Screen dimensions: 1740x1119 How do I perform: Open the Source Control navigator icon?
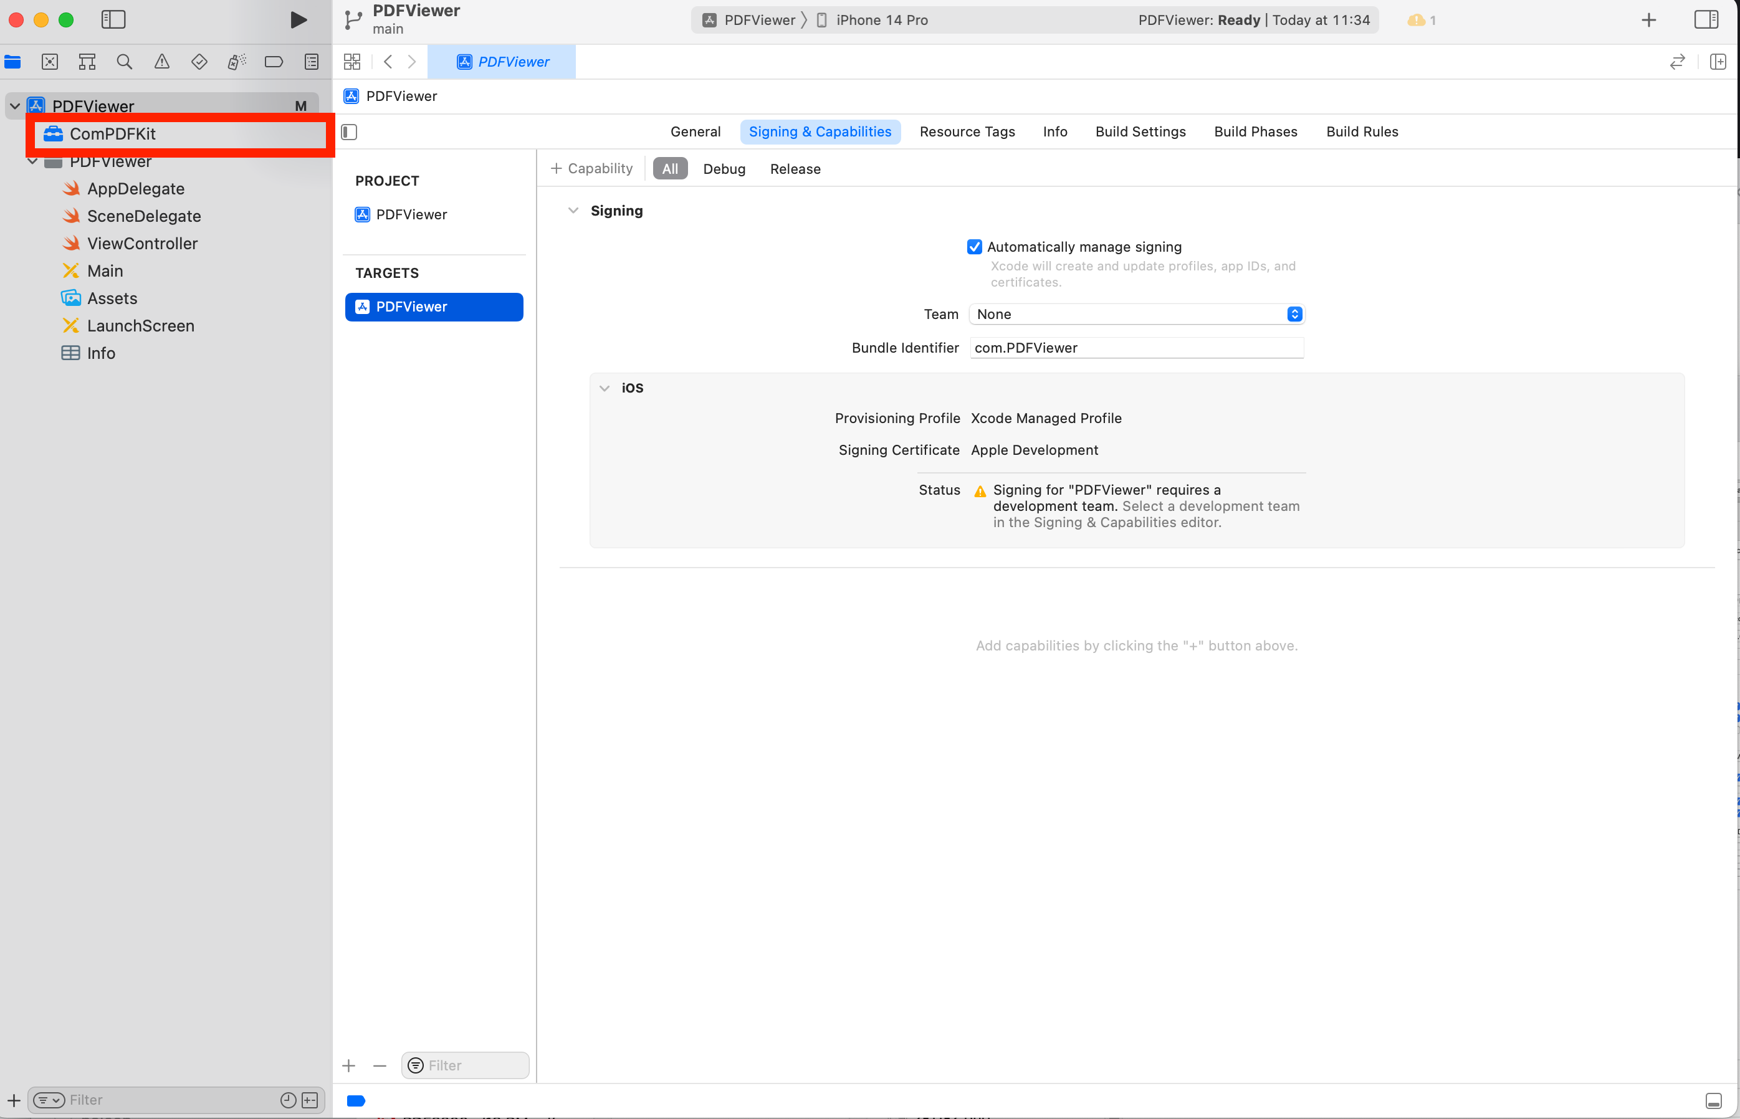(x=49, y=62)
